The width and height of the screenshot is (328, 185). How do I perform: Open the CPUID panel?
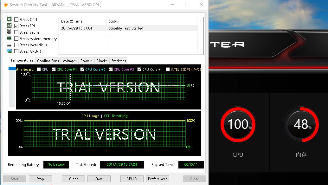click(x=132, y=179)
